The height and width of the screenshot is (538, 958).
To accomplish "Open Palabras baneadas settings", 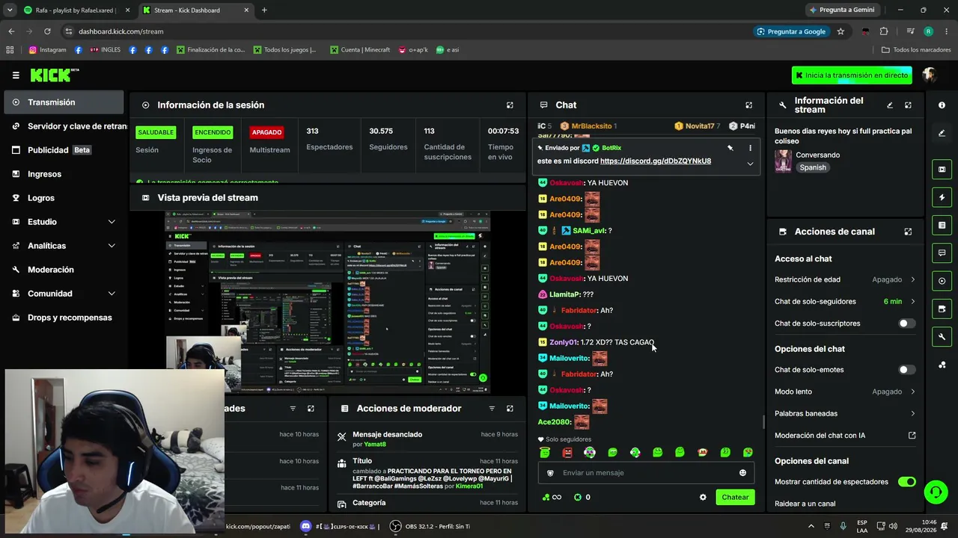I will [x=845, y=414].
